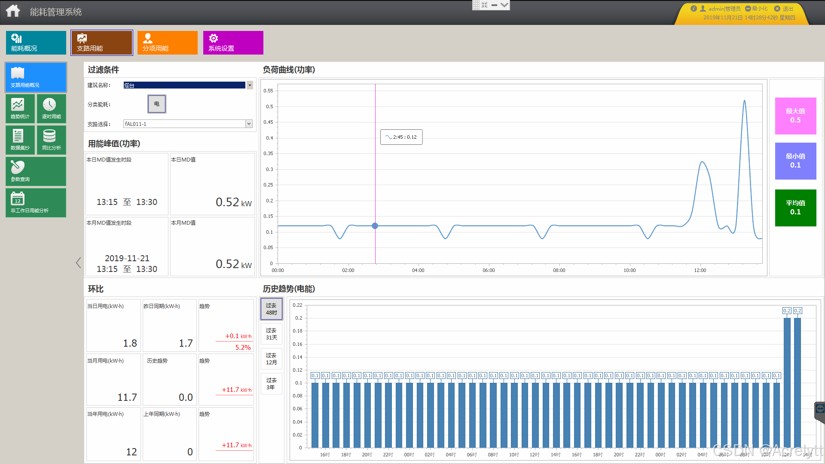Click the load curve data point marker
This screenshot has width=825, height=464.
tap(375, 226)
